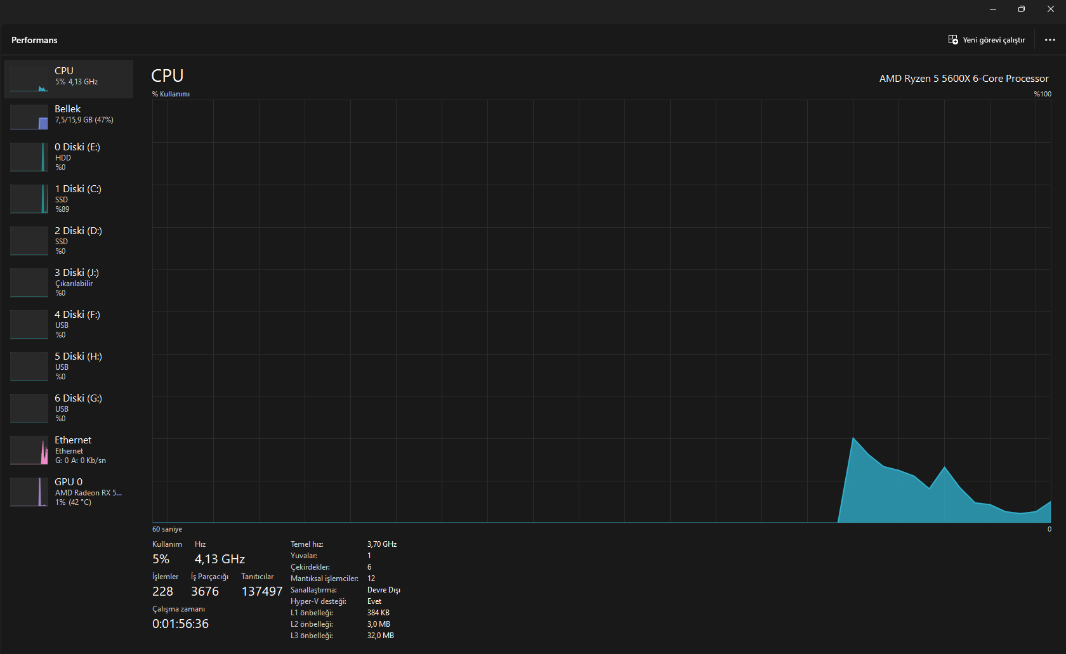Click the L1 önbelleği 384 KB value
1066x654 pixels.
[x=378, y=613]
